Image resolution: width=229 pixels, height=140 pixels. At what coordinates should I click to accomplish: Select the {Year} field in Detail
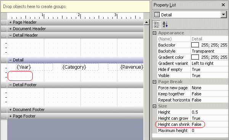click(35, 67)
